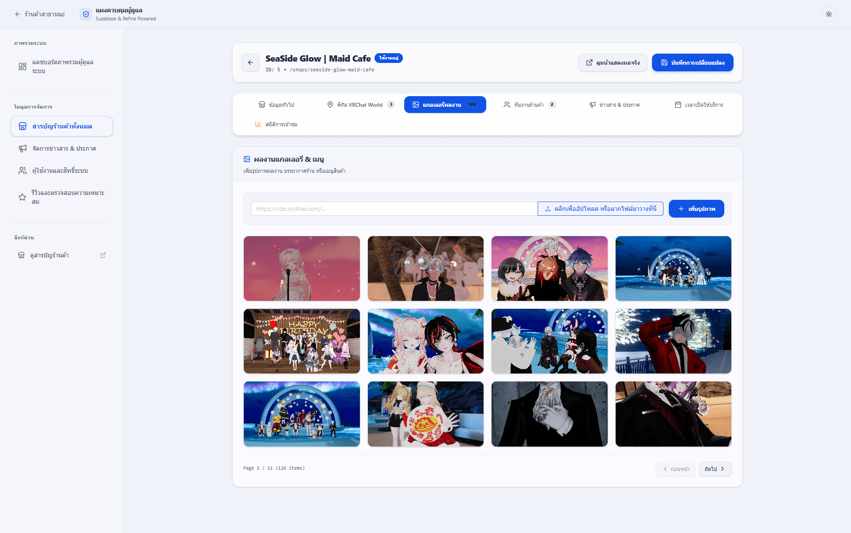Screen dimensions: 851x533
Task: Click the star icon for reviews in sidebar
Action: (22, 197)
